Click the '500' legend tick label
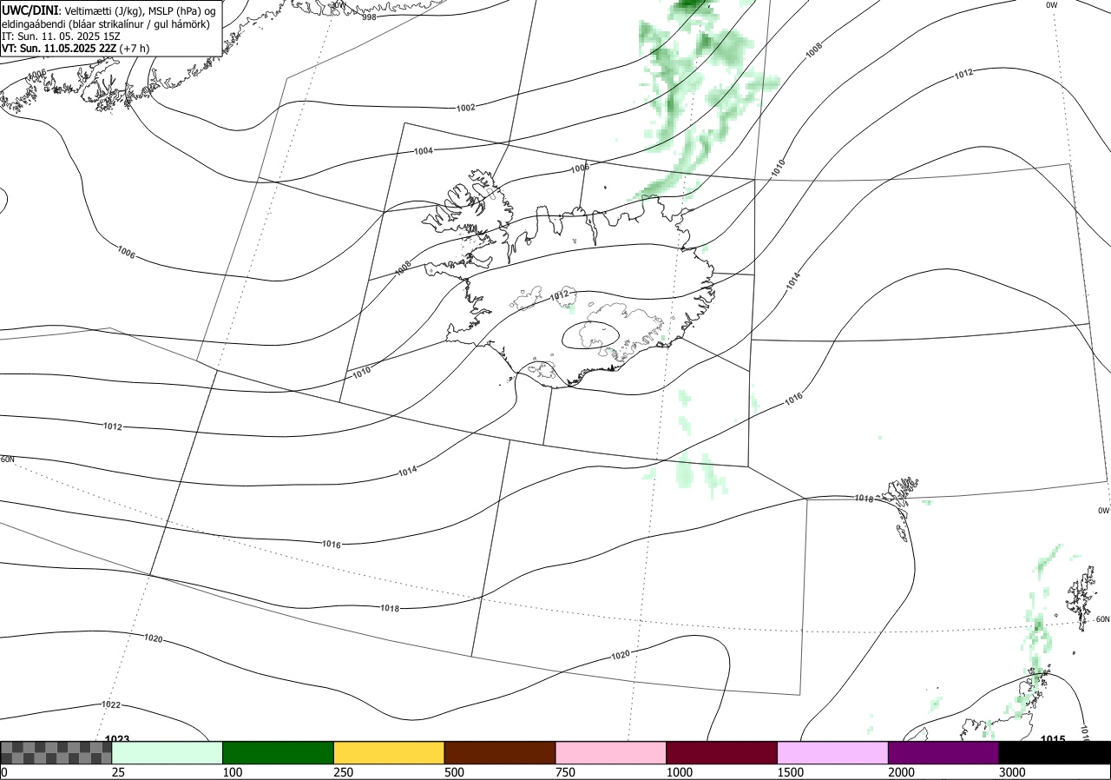 [x=454, y=772]
